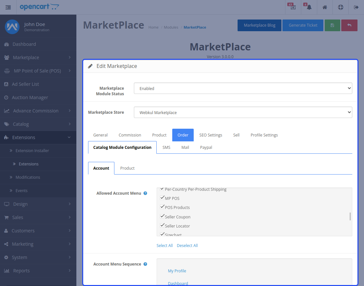Click the Marketplace users icon in sidebar
This screenshot has height=286, width=364.
pyautogui.click(x=7, y=58)
